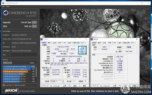152x95 pixels.
Task: Click the orange Your Score legend swatch
Action: point(4,85)
